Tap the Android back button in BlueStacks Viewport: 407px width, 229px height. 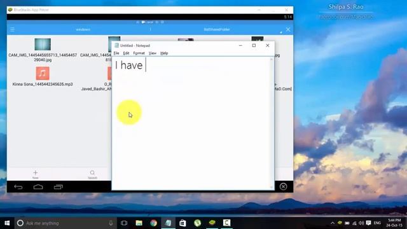pos(18,187)
